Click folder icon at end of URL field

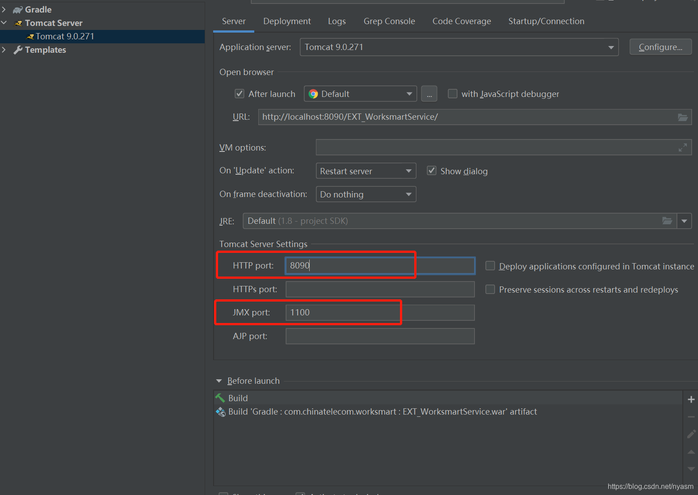[x=682, y=117]
